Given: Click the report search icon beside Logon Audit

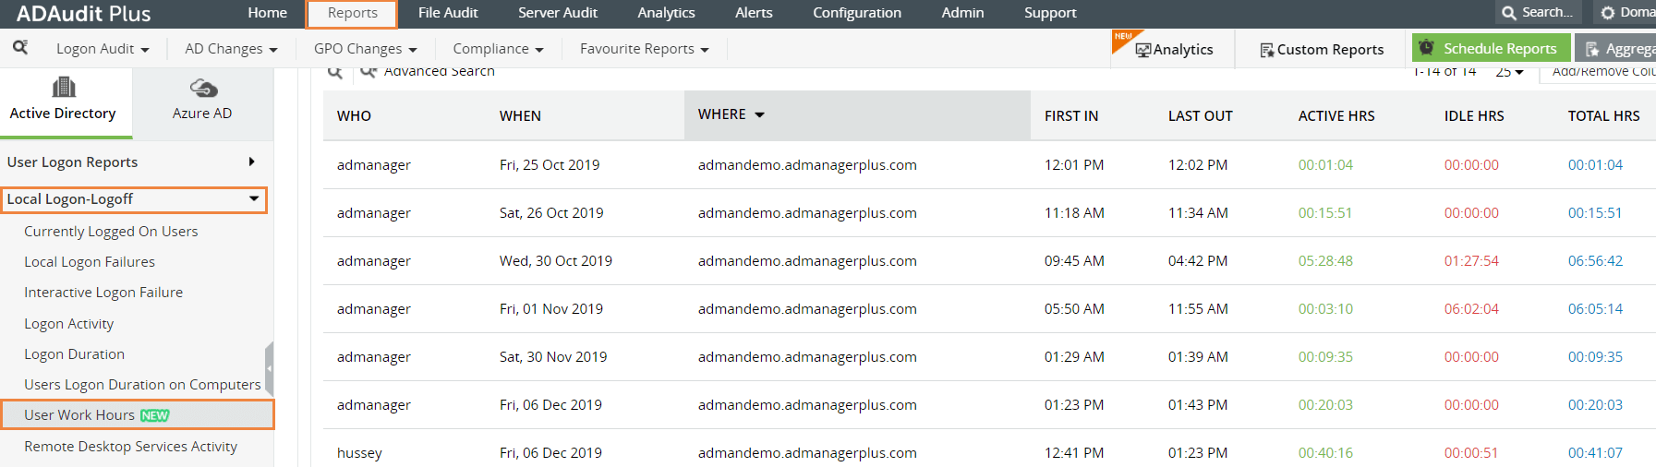Looking at the screenshot, I should tap(20, 47).
